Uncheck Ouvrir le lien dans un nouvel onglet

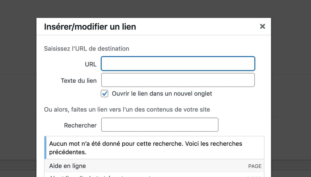tap(104, 94)
